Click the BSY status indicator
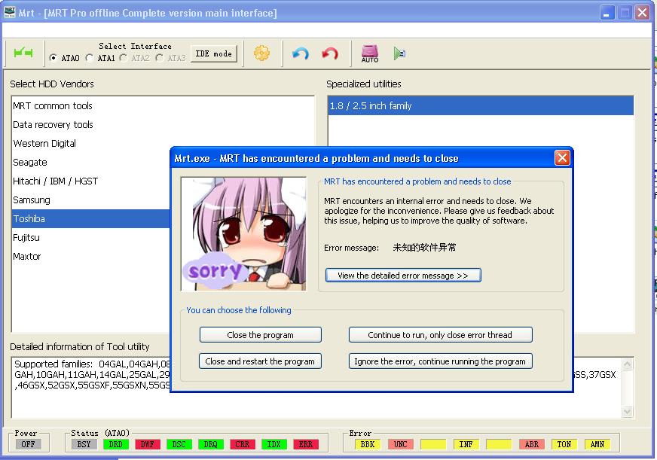The height and width of the screenshot is (460, 657). click(84, 444)
